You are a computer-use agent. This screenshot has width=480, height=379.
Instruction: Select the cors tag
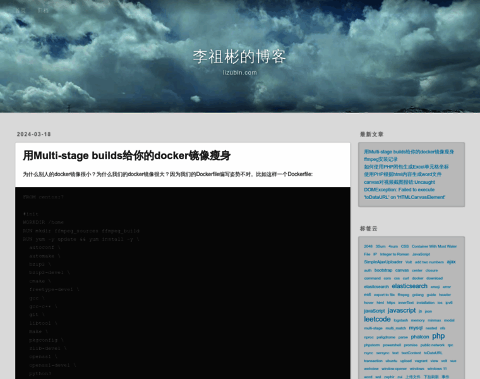coord(387,279)
